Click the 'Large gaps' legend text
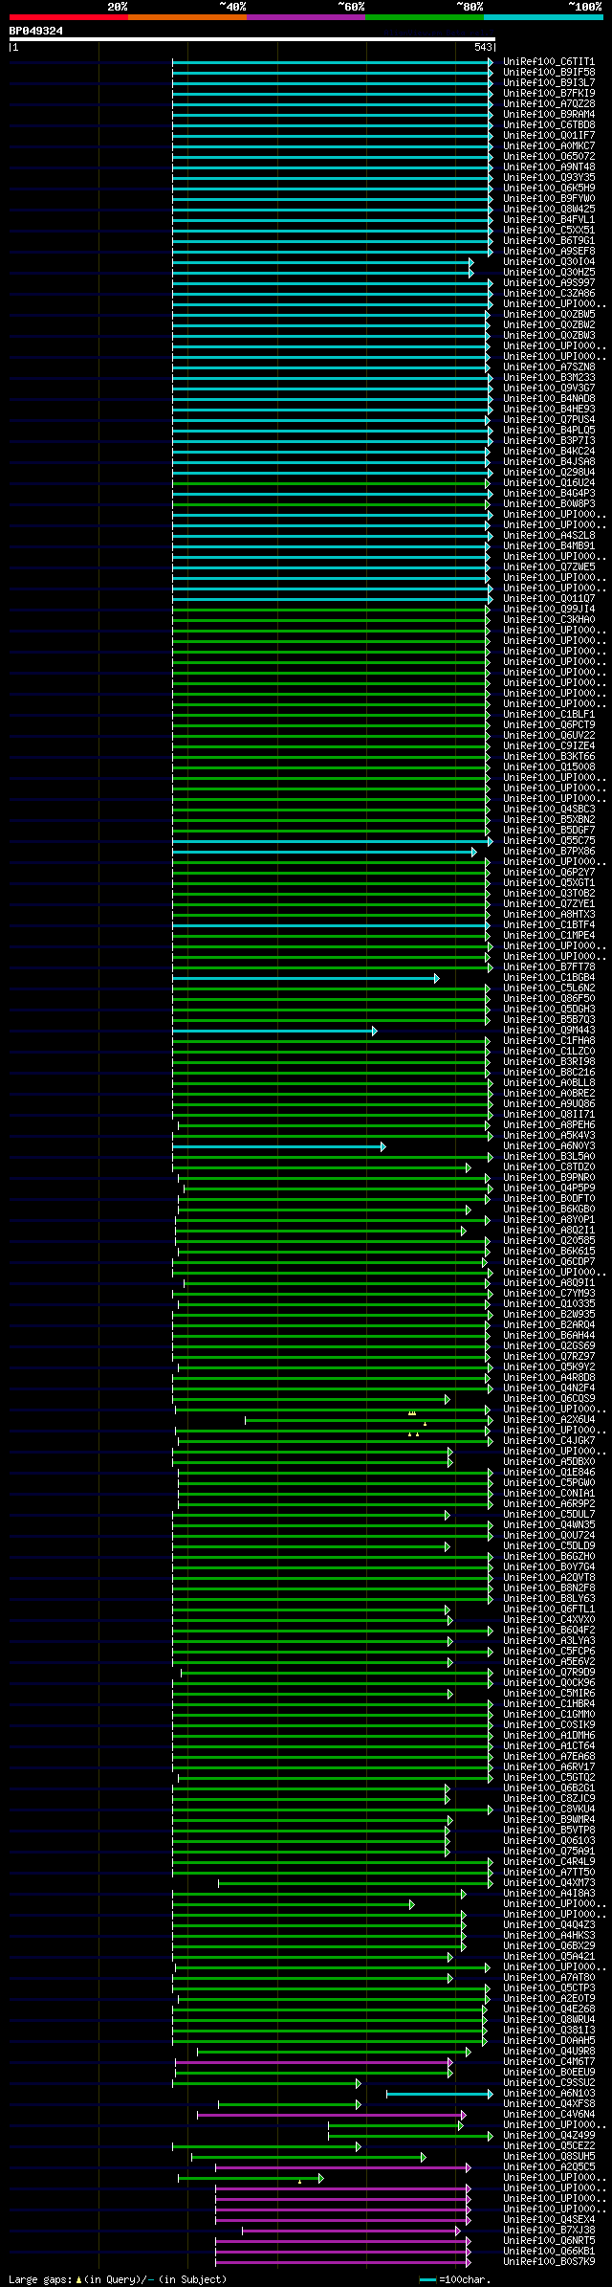The height and width of the screenshot is (2287, 612). pos(38,2279)
